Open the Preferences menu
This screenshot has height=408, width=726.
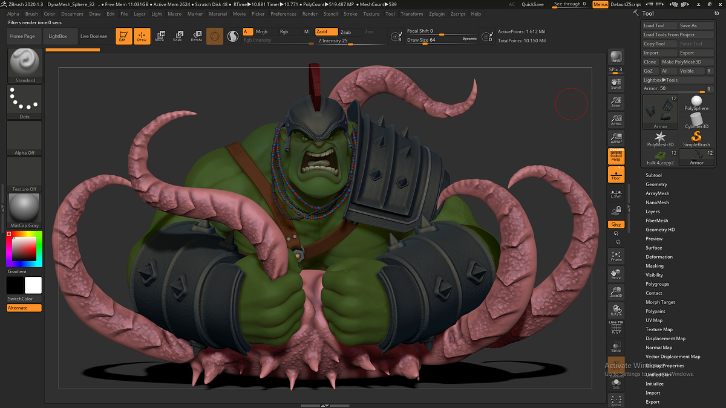pyautogui.click(x=284, y=14)
